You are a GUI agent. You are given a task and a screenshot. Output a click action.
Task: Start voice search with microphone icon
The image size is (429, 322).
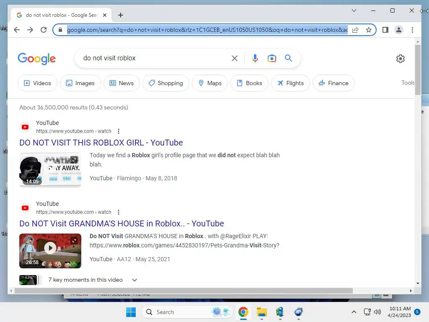(255, 58)
